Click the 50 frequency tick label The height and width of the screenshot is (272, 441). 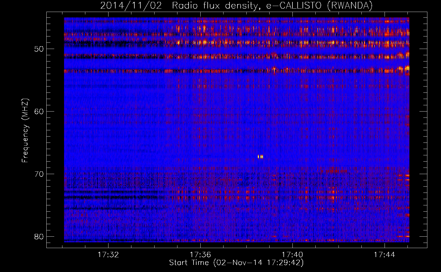click(39, 49)
